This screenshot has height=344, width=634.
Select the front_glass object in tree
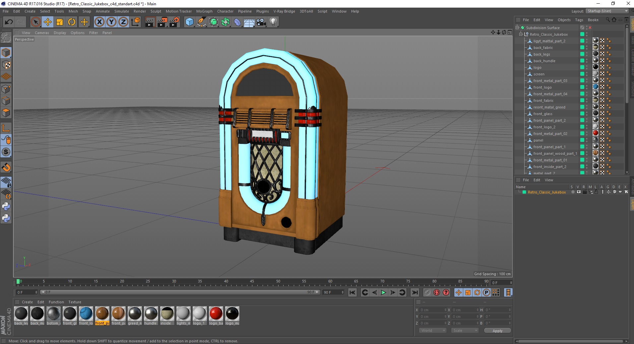(543, 114)
